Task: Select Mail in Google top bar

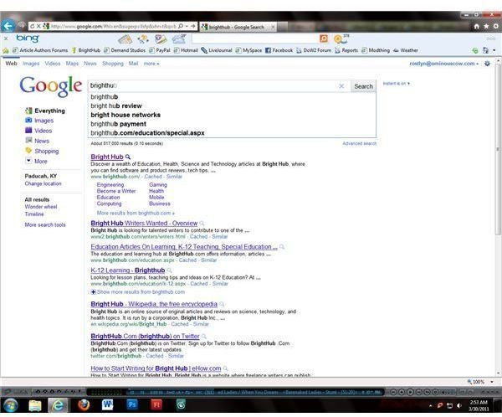Action: tap(133, 64)
